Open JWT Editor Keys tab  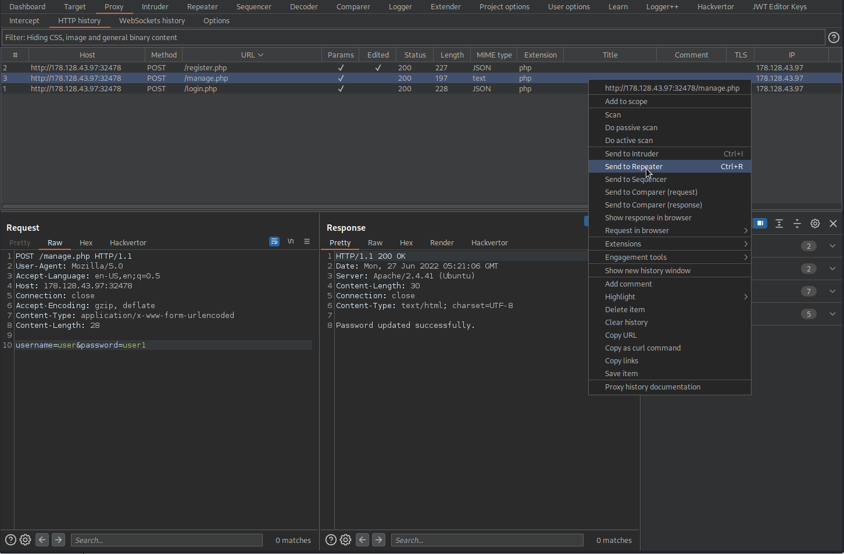click(x=779, y=7)
